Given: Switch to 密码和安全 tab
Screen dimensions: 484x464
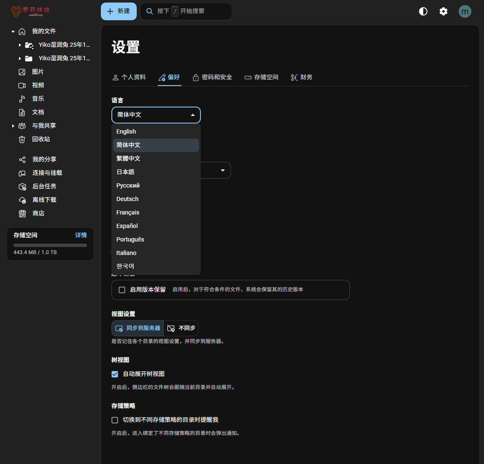Looking at the screenshot, I should [212, 77].
